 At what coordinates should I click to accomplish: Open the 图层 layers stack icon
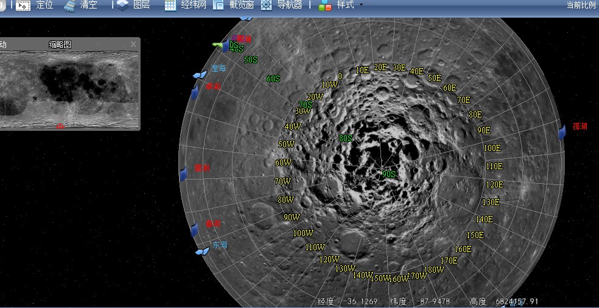[122, 5]
